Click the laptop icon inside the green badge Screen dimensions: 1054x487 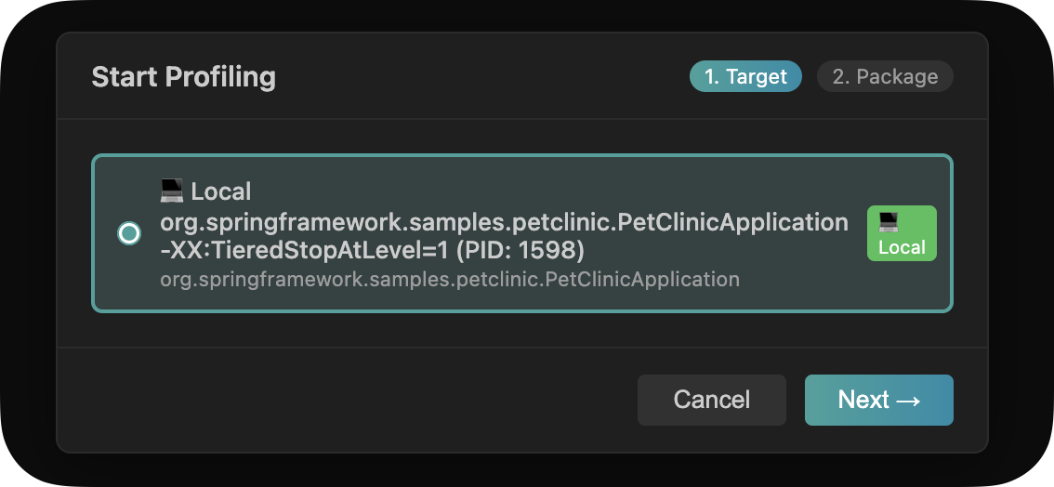coord(889,222)
